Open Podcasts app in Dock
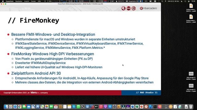This screenshot has width=197, height=110. [105, 107]
